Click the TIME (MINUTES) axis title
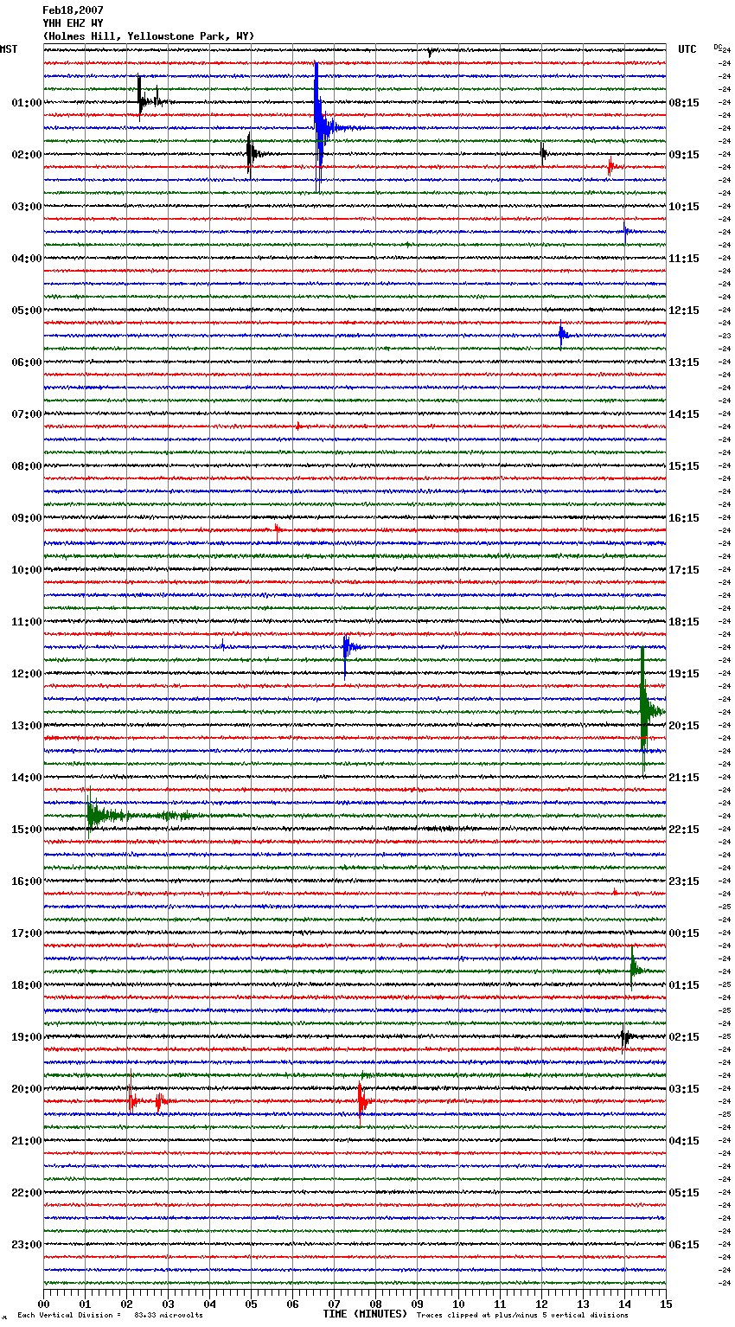The height and width of the screenshot is (1327, 735). (x=365, y=1314)
